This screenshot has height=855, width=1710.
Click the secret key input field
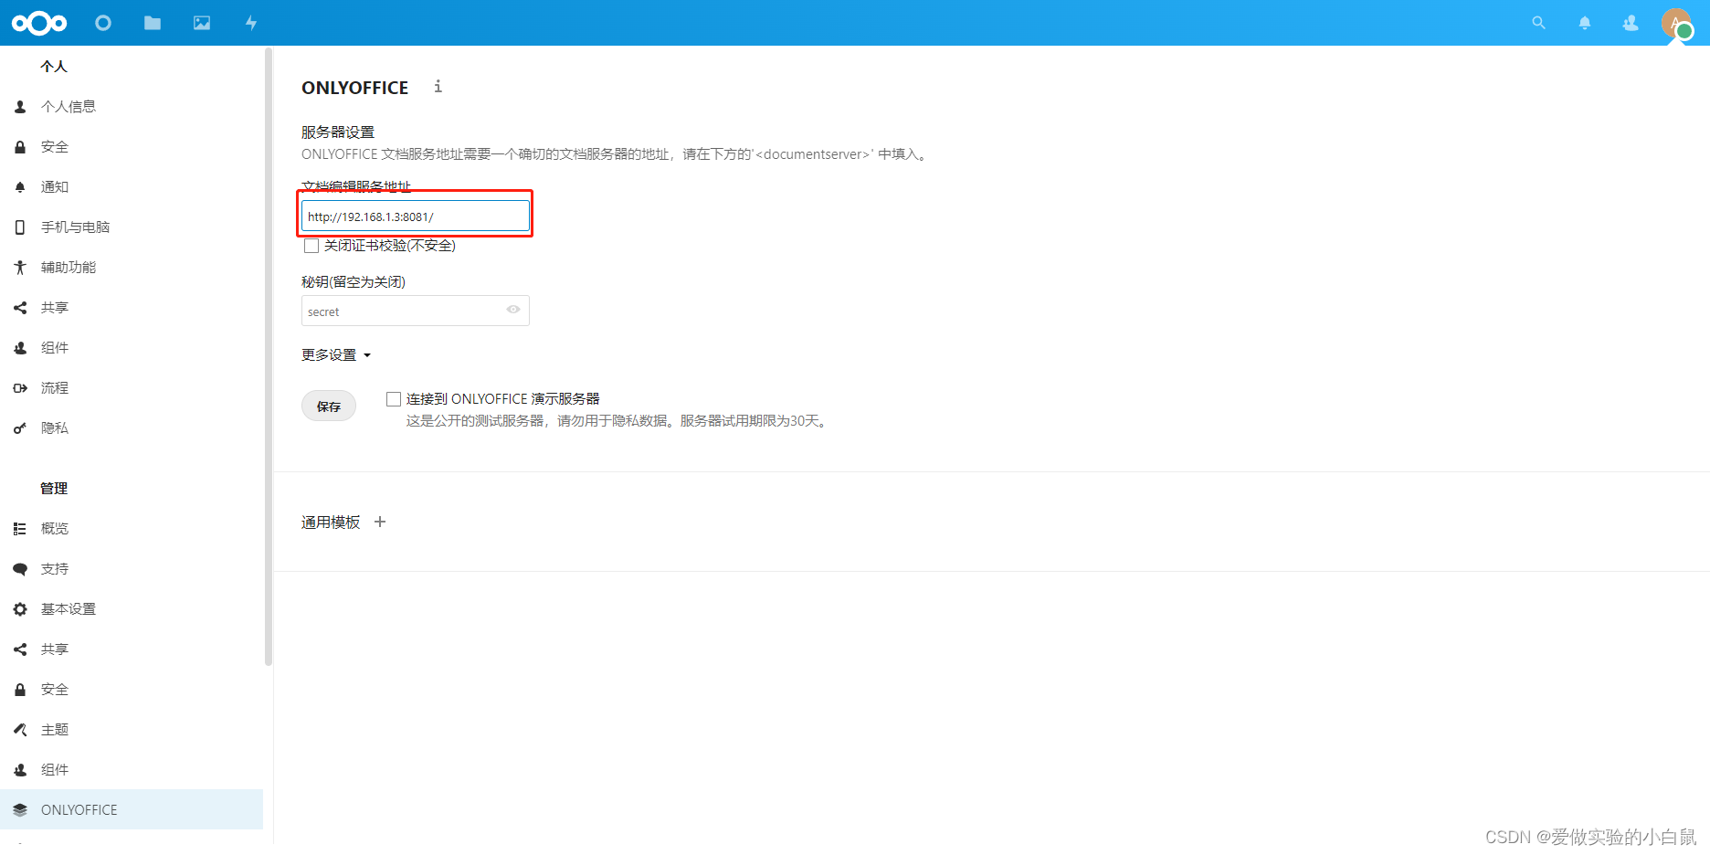416,311
